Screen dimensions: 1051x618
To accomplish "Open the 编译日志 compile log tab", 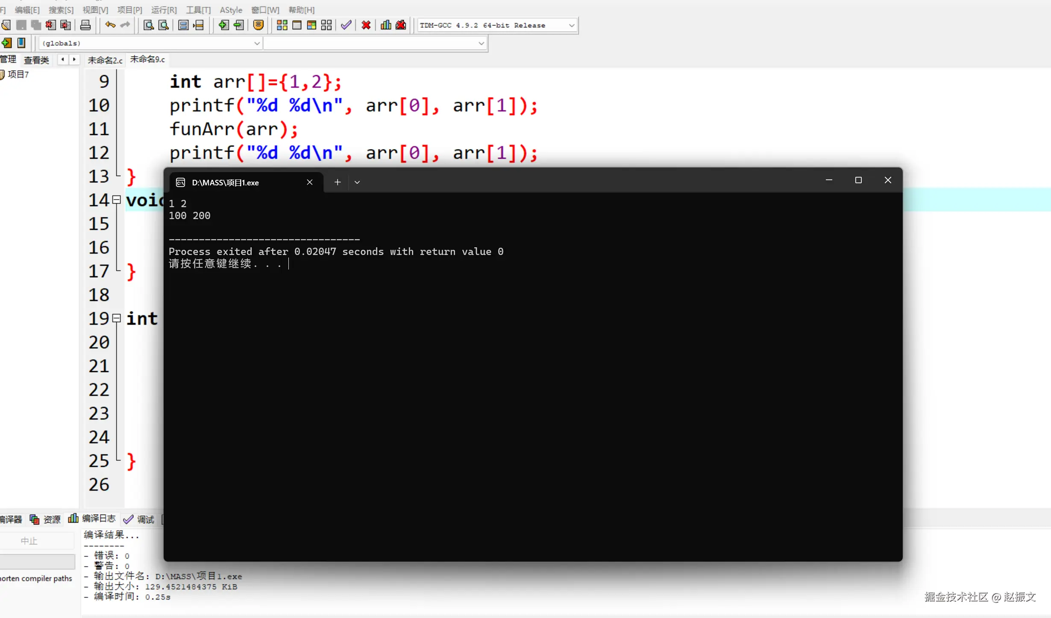I will [98, 518].
